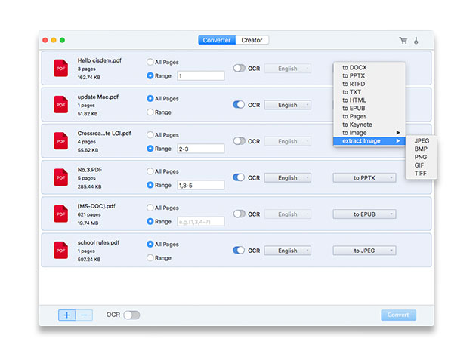Pick JPEG in extract Image submenu
This screenshot has height=357, width=476.
pos(422,141)
